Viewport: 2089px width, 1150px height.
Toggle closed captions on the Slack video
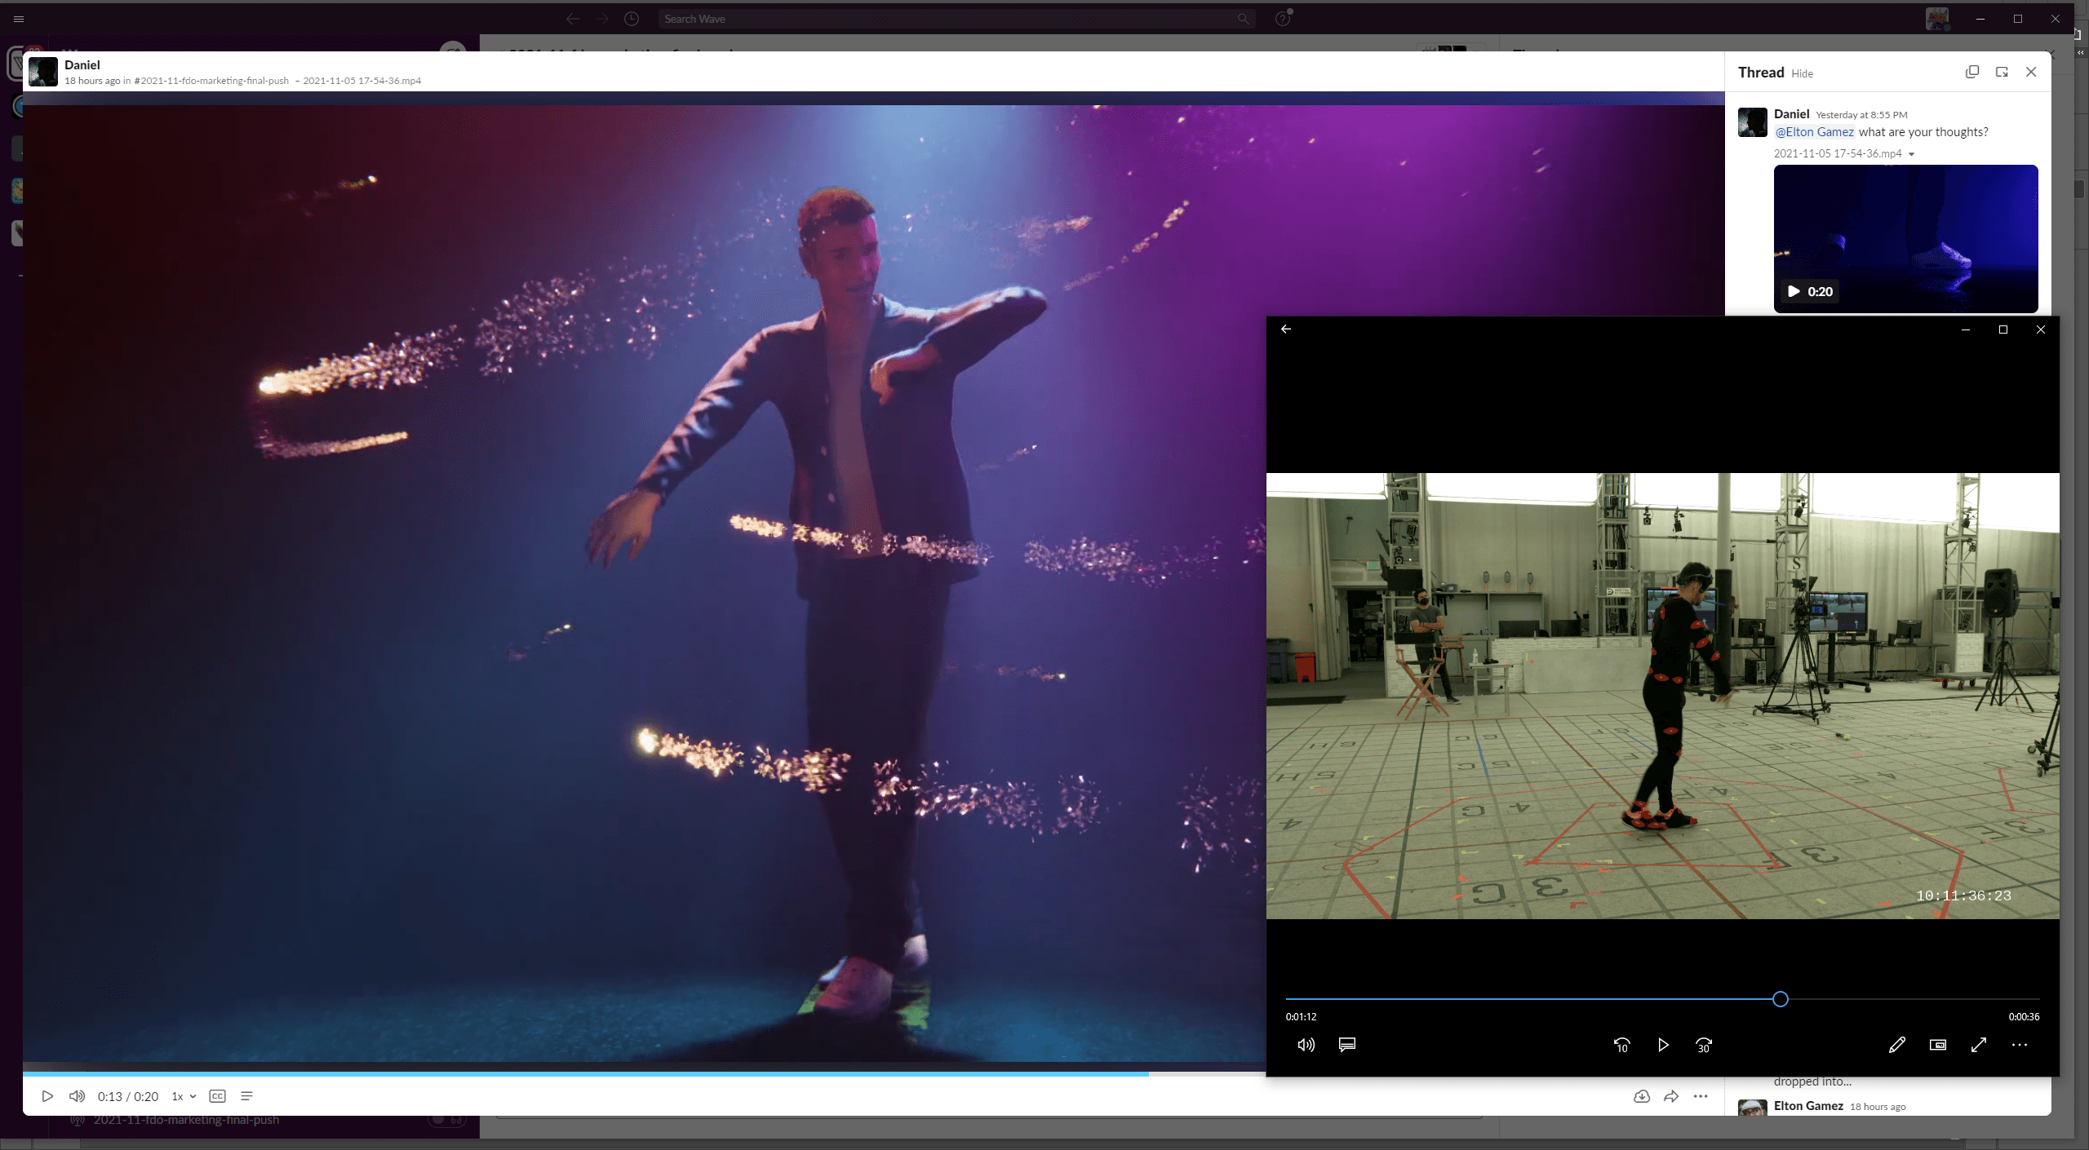216,1096
